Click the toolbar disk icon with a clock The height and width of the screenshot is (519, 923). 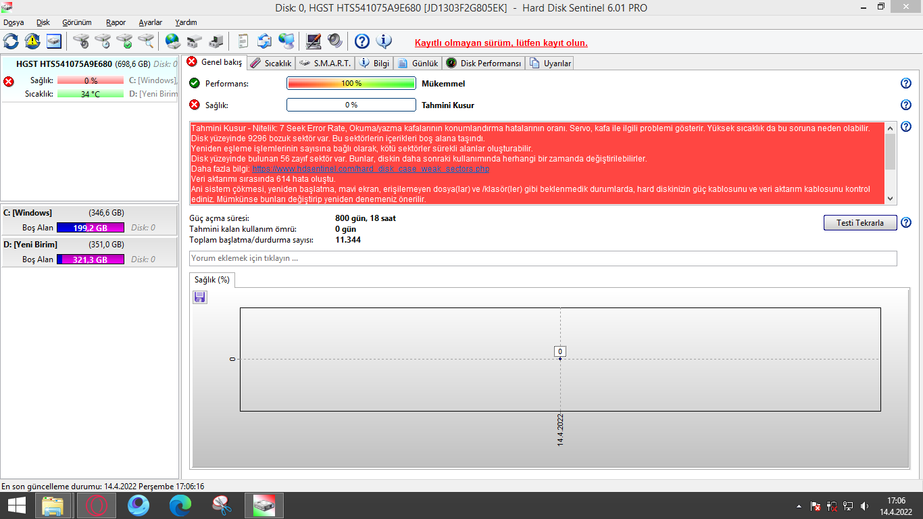103,41
